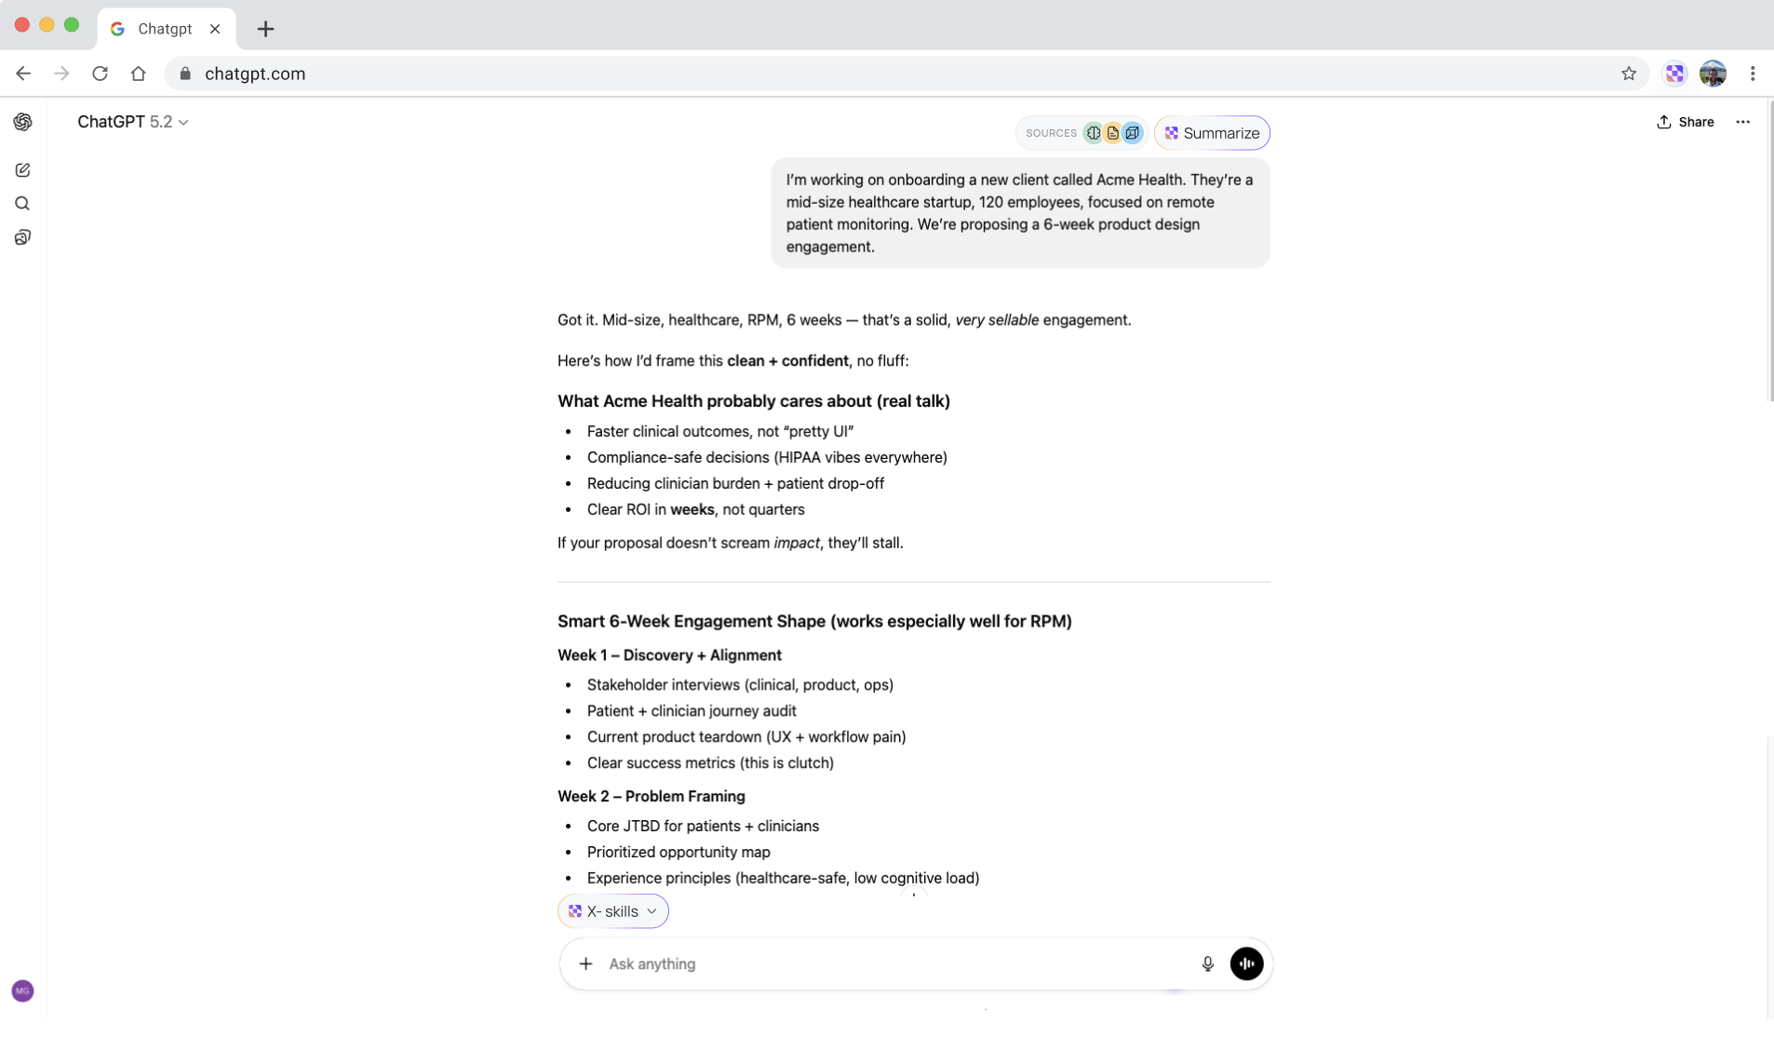Share the conversation
This screenshot has width=1774, height=1037.
(x=1687, y=122)
